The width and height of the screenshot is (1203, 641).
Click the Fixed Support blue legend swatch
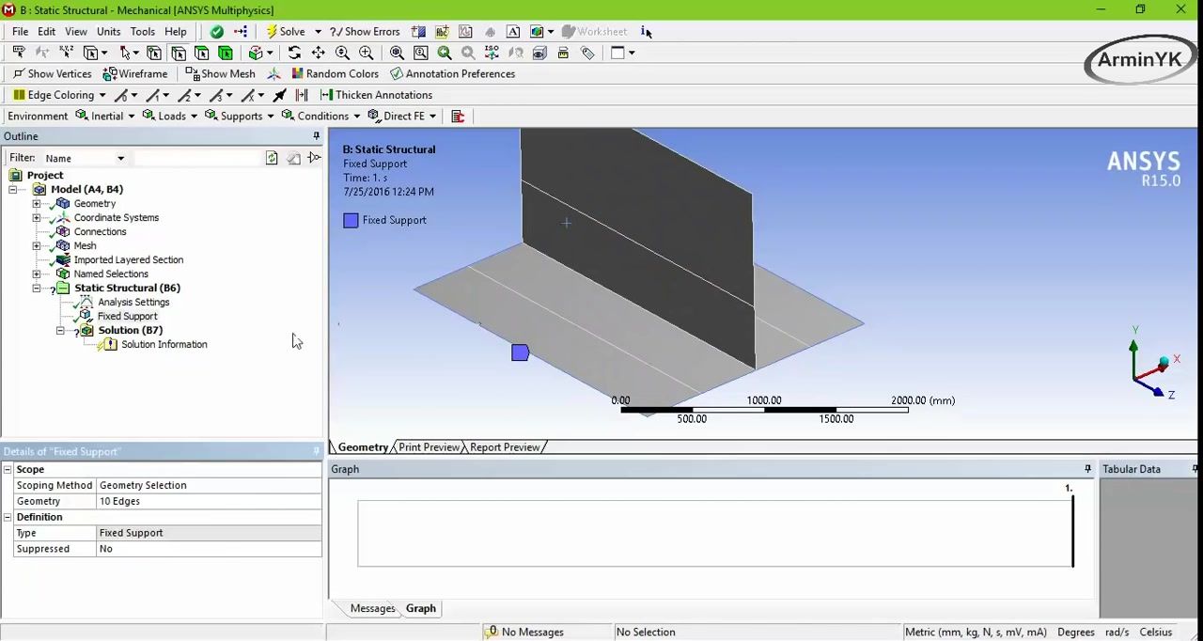point(351,220)
